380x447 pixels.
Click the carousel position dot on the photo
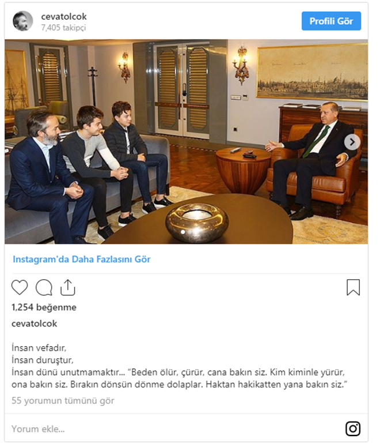tap(183, 232)
